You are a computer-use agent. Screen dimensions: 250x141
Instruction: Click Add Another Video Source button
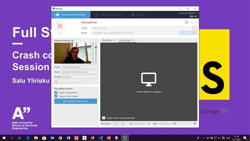[75, 101]
